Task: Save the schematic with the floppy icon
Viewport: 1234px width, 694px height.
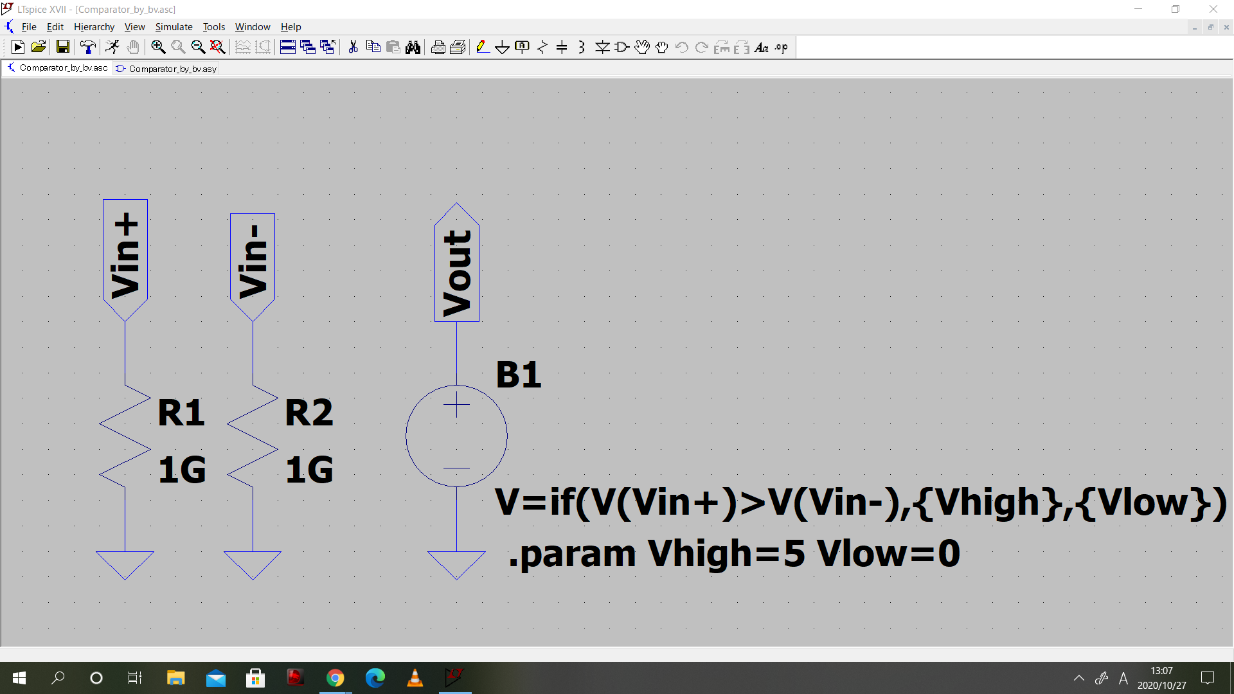Action: (x=62, y=47)
